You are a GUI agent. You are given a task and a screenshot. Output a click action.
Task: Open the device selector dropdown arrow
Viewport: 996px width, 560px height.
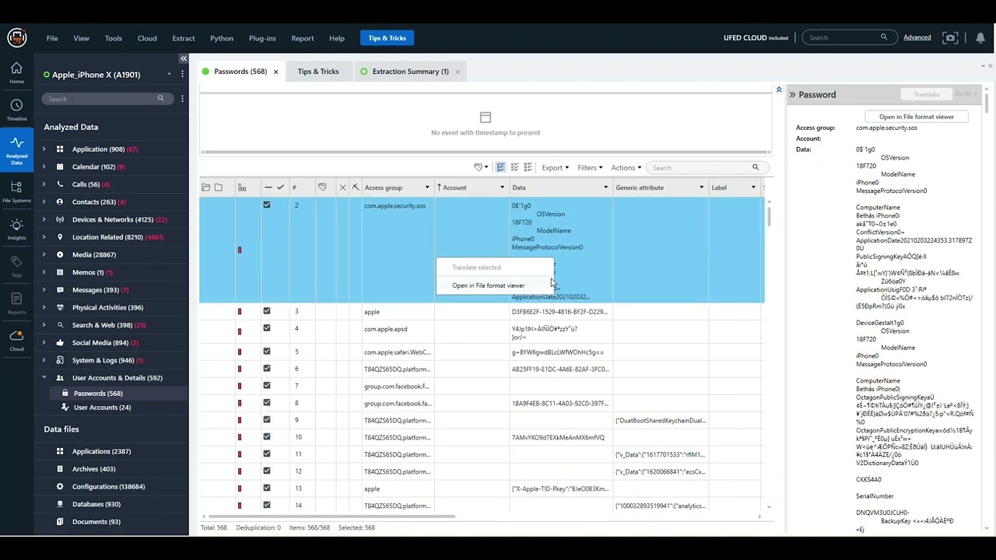point(169,75)
